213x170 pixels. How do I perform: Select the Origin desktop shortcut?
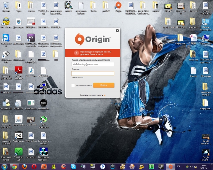pos(118,7)
